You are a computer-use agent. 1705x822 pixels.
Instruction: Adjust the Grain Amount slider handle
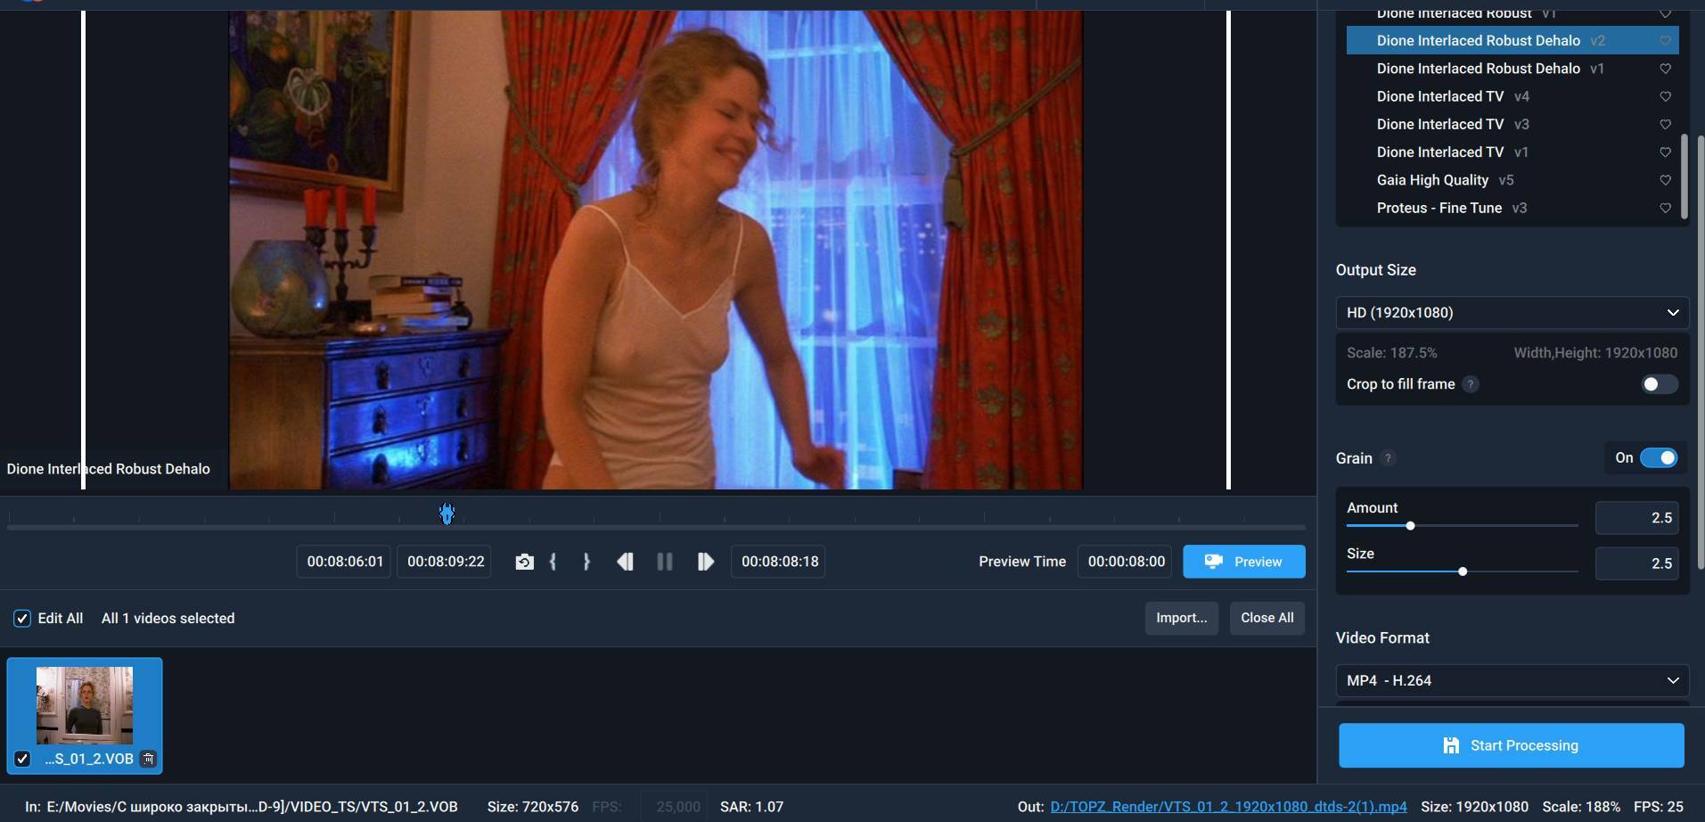1410,526
